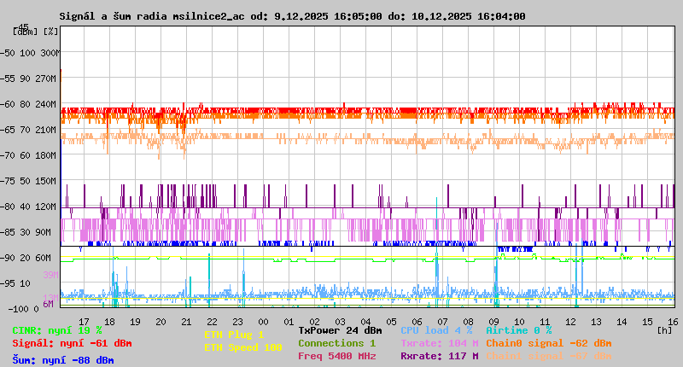Click the 'Txrate: 104 M' legend entry

point(439,343)
